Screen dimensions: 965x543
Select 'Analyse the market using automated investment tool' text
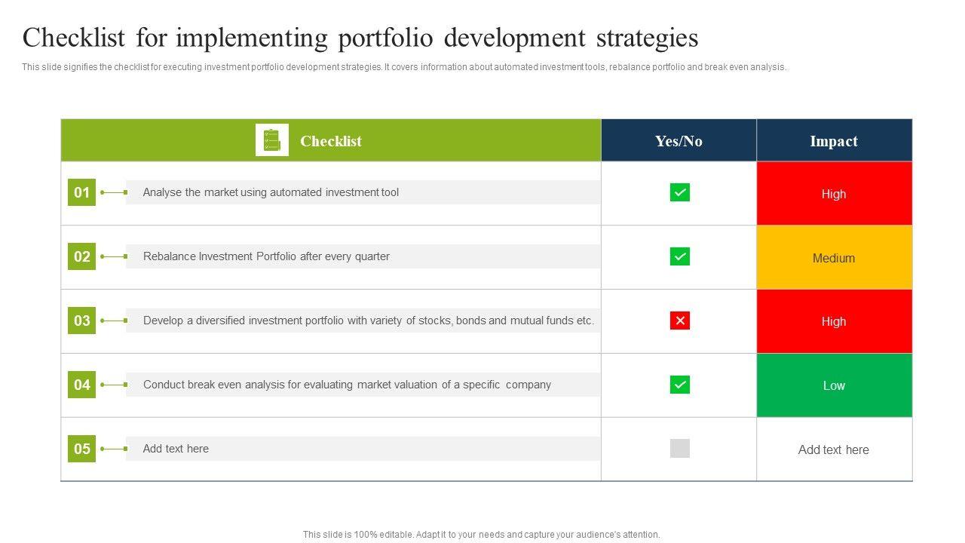pos(271,192)
